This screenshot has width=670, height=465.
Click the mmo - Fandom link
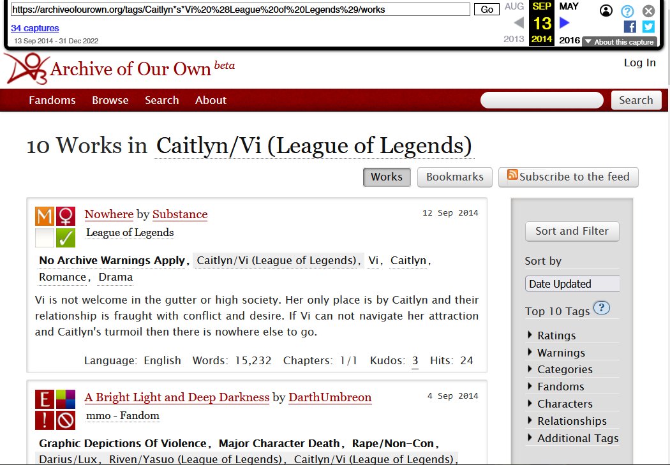coord(123,415)
